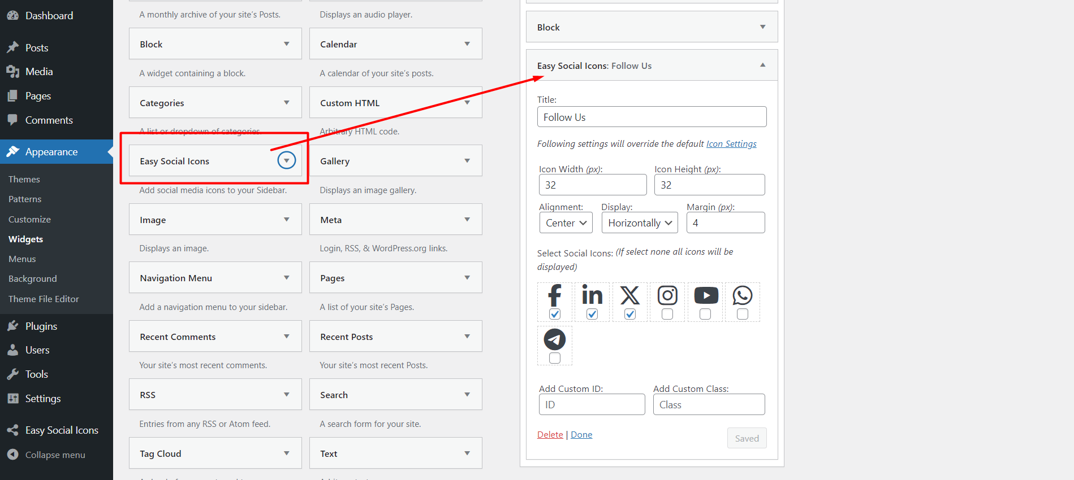This screenshot has width=1074, height=480.
Task: Click the X (Twitter) social icon
Action: pyautogui.click(x=630, y=295)
